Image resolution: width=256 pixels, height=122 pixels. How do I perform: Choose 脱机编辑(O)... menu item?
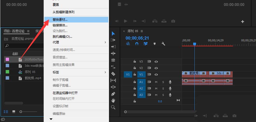76,37
